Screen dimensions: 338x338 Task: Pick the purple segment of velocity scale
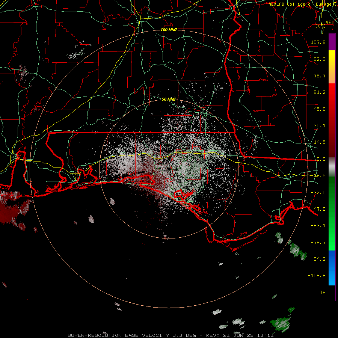pos(332,42)
